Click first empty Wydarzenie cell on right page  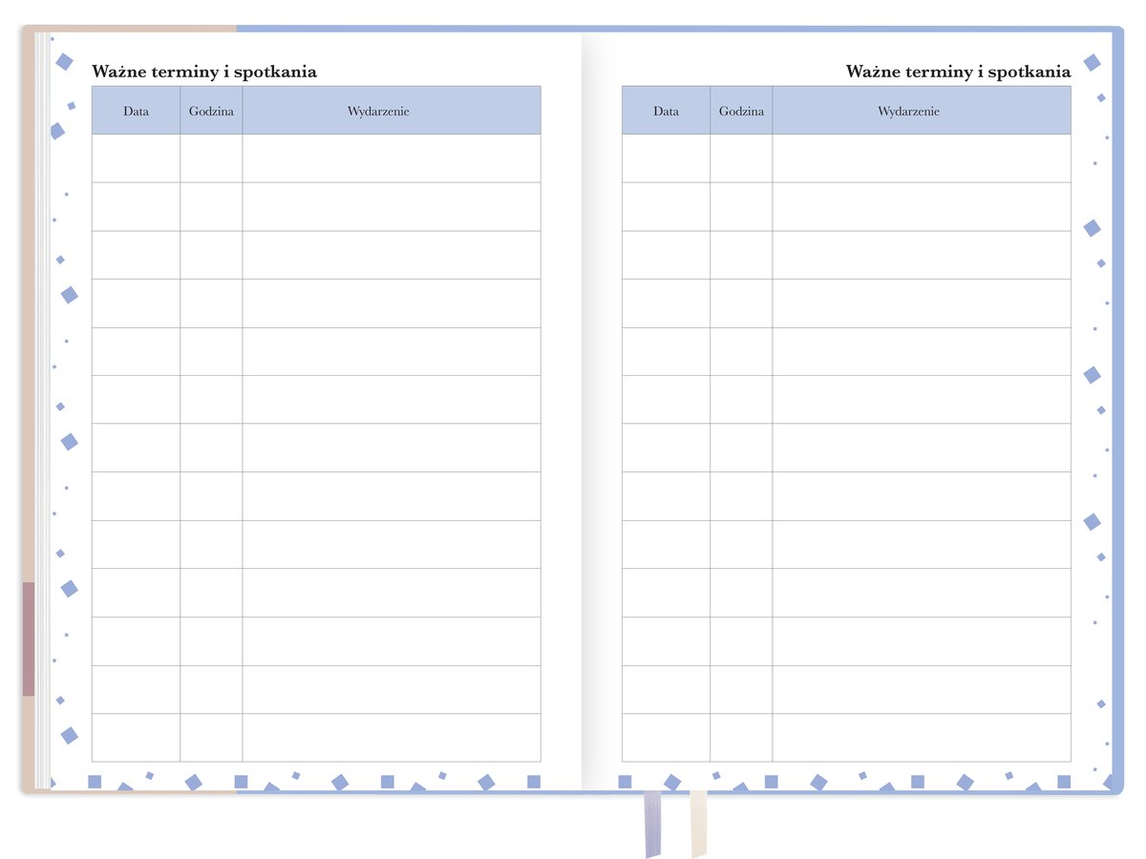(x=921, y=158)
